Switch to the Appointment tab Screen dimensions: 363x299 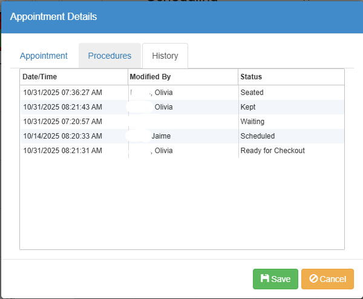pos(44,56)
